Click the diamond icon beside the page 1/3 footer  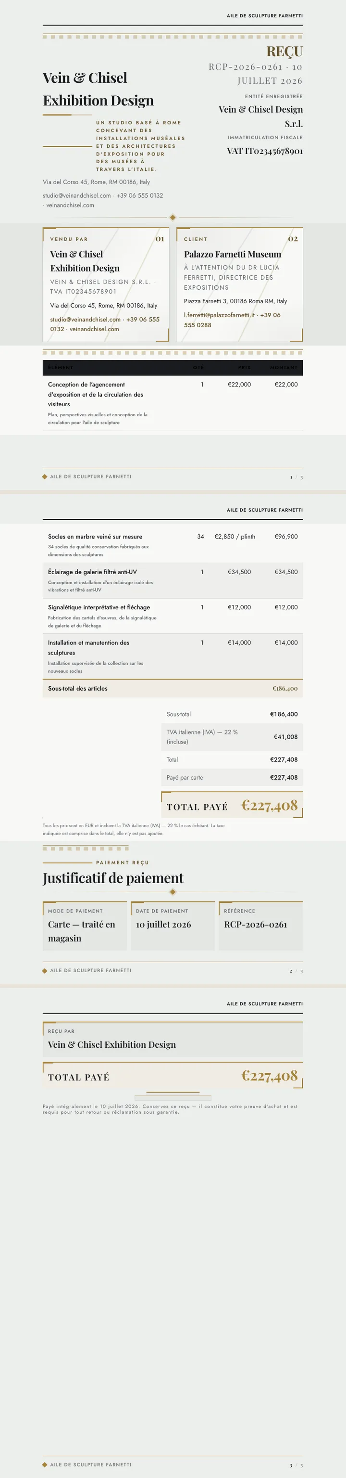click(45, 476)
